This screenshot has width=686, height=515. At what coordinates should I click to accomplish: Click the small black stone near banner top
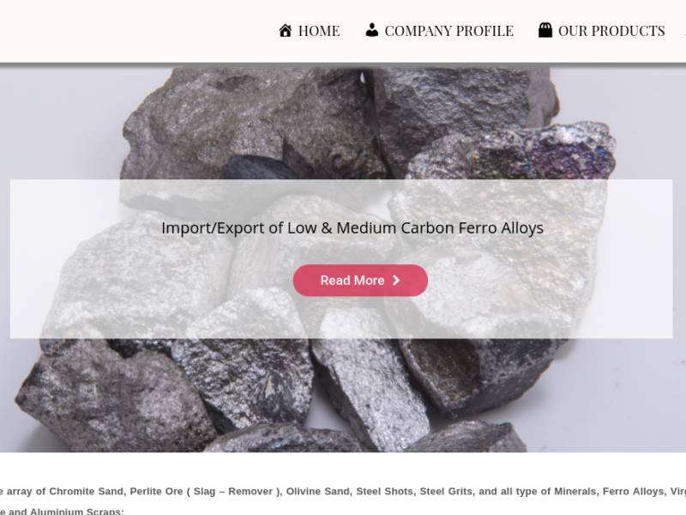pos(256,167)
